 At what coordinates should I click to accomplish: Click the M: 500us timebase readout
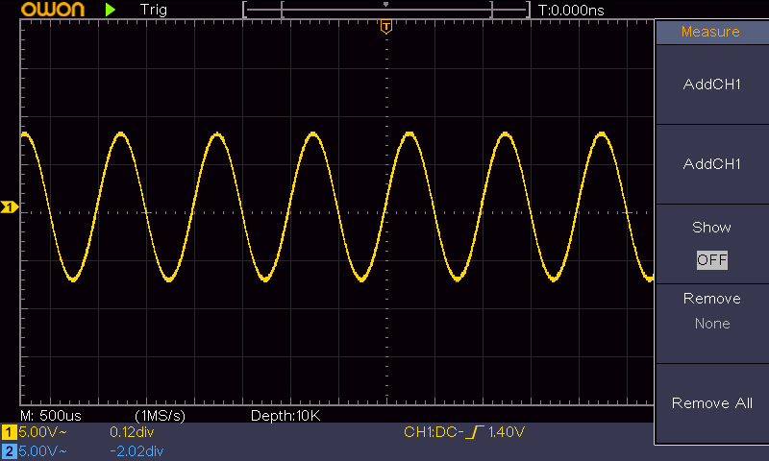51,416
